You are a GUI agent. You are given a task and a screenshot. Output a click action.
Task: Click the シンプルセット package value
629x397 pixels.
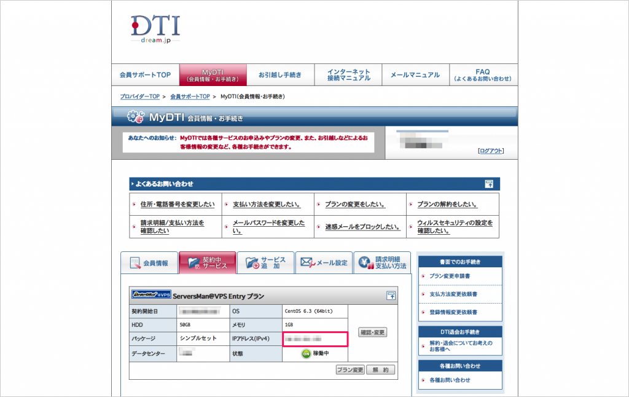pyautogui.click(x=198, y=339)
